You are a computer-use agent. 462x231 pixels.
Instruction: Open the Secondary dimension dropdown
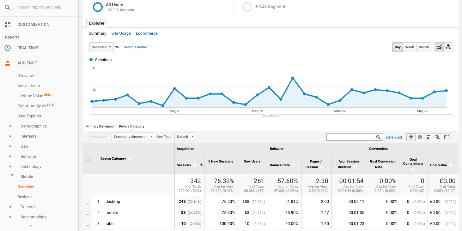133,137
